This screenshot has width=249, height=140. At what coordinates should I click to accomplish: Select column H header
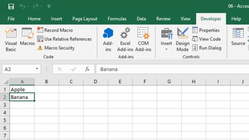(x=194, y=82)
